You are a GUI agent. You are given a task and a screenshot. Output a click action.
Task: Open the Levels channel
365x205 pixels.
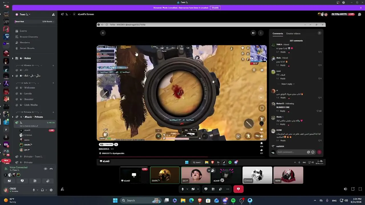35,93
